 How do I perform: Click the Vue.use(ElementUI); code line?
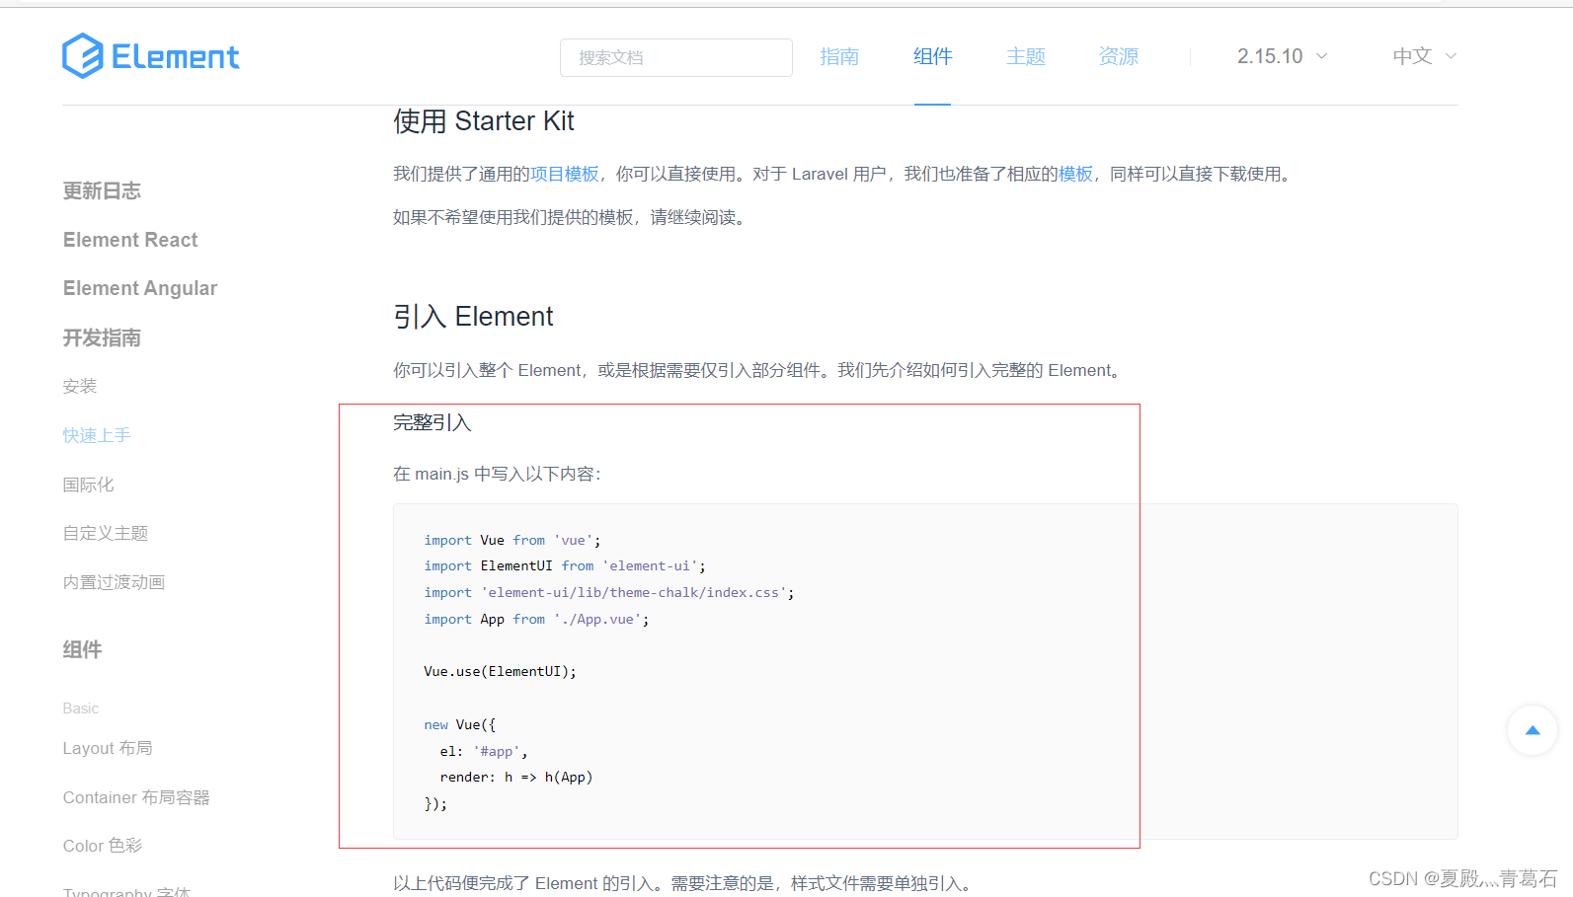point(500,671)
